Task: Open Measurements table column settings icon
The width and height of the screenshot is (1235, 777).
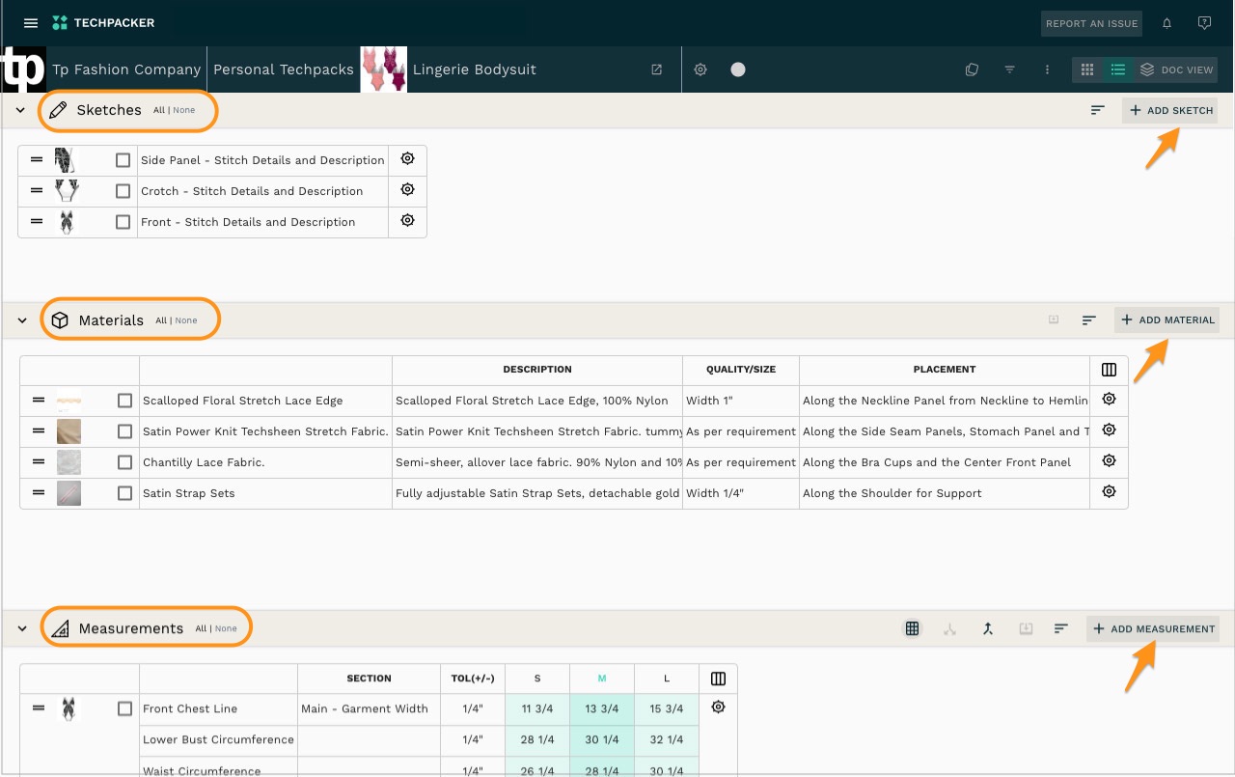Action: (718, 679)
